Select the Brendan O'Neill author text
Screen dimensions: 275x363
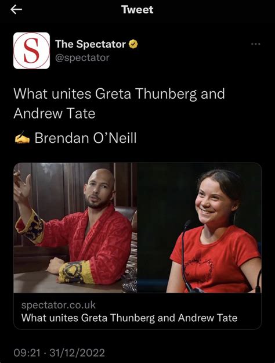[86, 138]
